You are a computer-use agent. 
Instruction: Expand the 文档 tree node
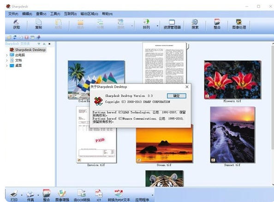[x=7, y=60]
